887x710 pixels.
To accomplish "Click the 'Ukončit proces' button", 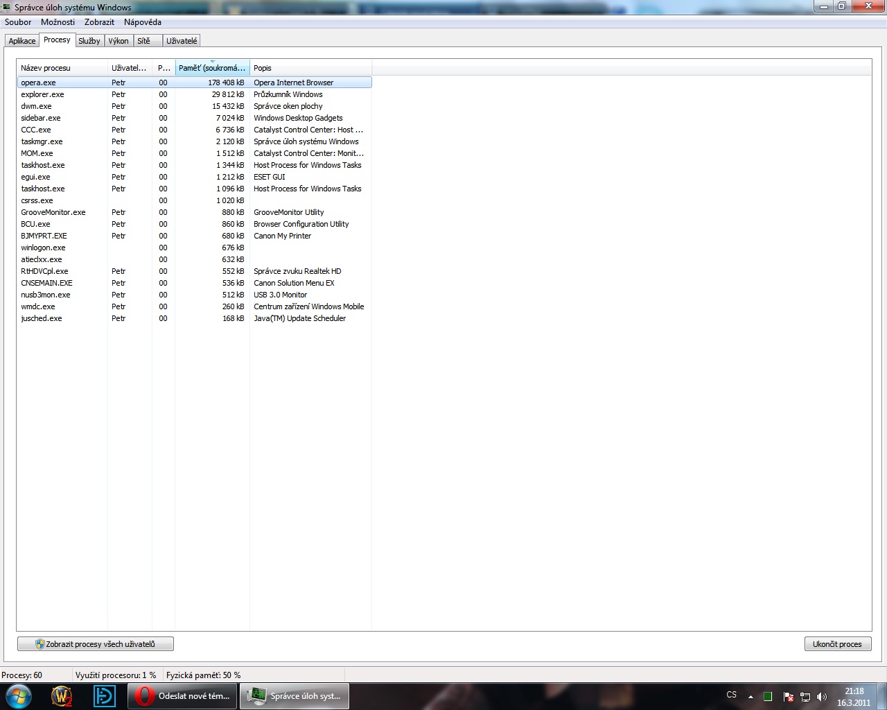I will click(837, 644).
